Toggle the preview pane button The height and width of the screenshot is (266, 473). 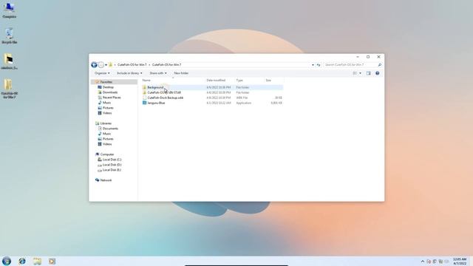[x=369, y=73]
